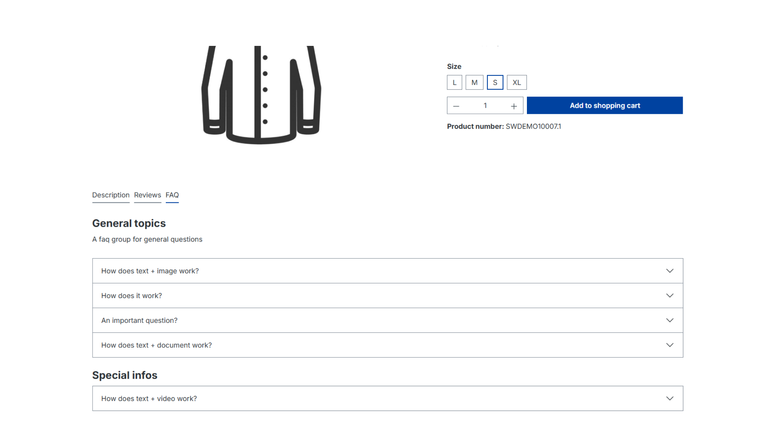The image size is (767, 431).
Task: Switch to the Description tab
Action: coord(111,195)
